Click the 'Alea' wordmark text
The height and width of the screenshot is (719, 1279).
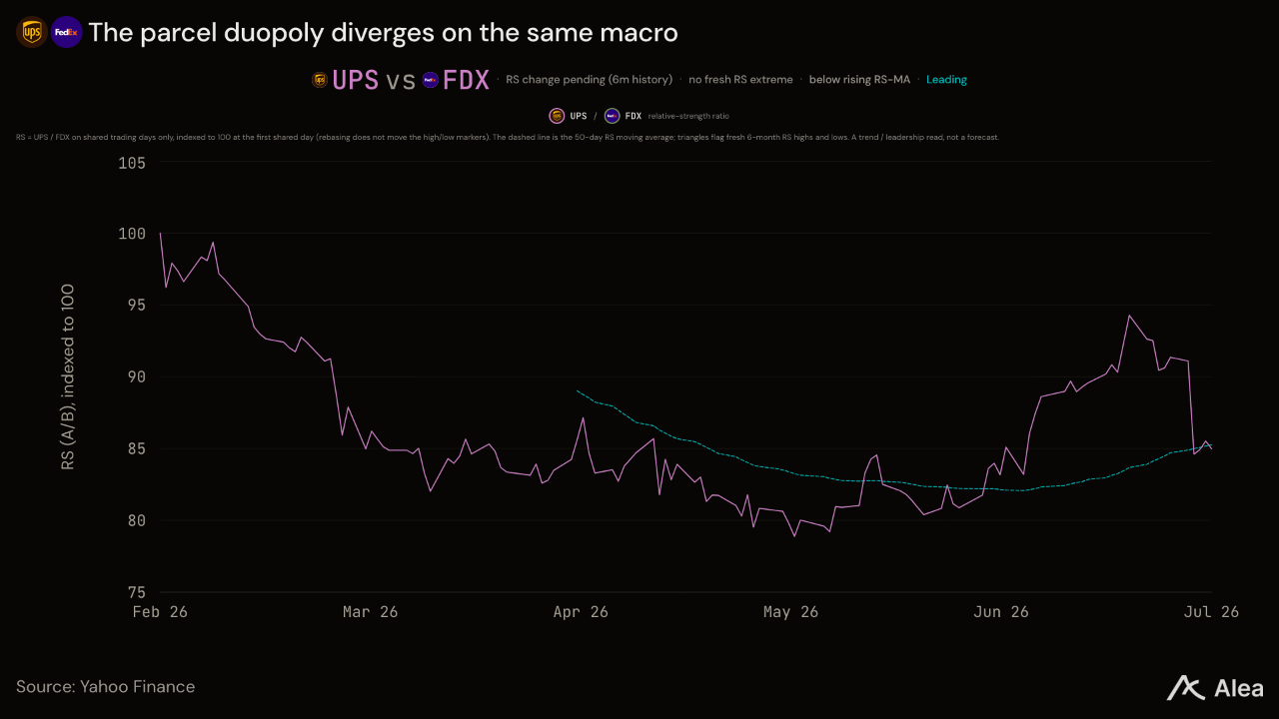(x=1238, y=688)
